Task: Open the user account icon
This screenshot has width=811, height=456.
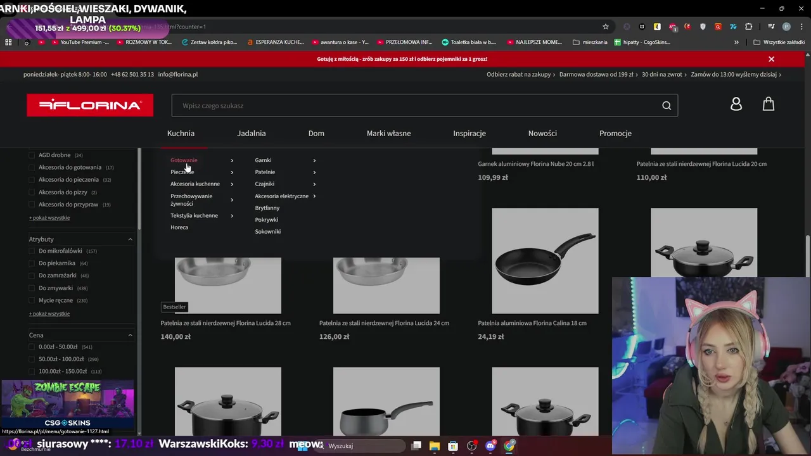Action: pos(736,104)
